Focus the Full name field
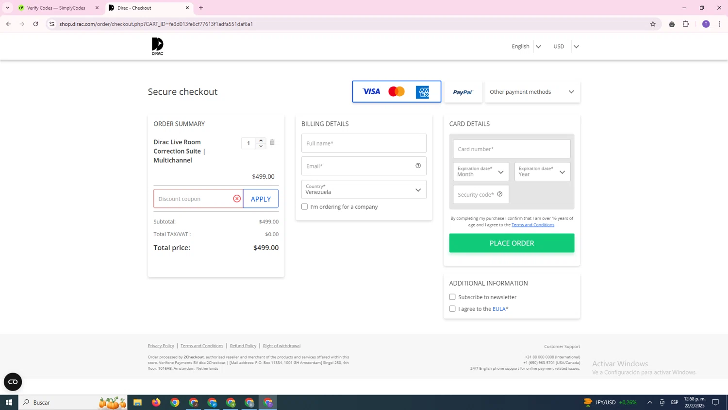This screenshot has height=410, width=728. click(364, 143)
